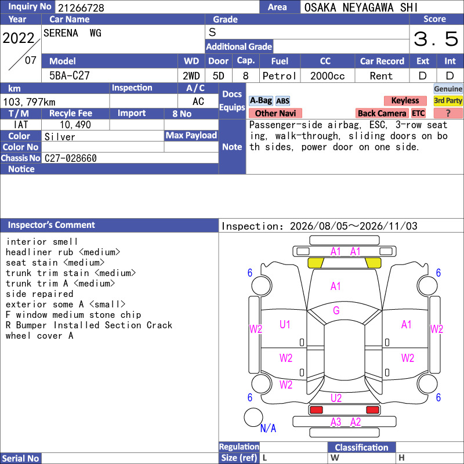464x464 pixels.
Task: Click the Serial No label
Action: (x=20, y=458)
